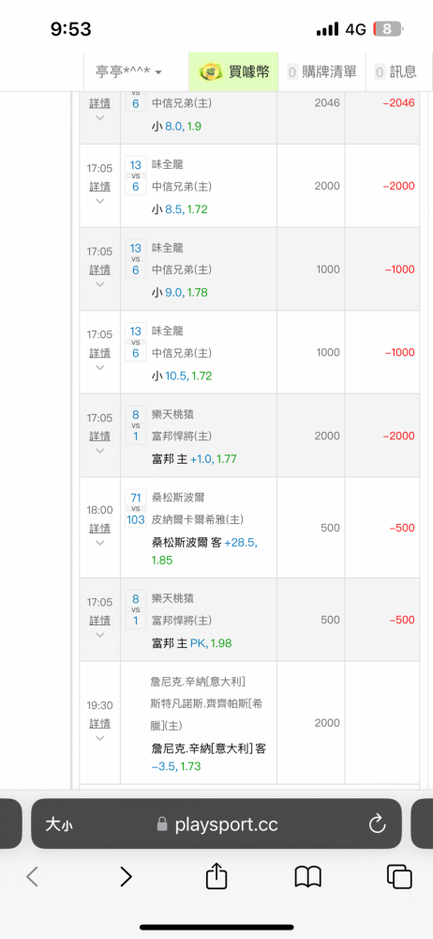Tap score box 71 vs 103

(136, 508)
